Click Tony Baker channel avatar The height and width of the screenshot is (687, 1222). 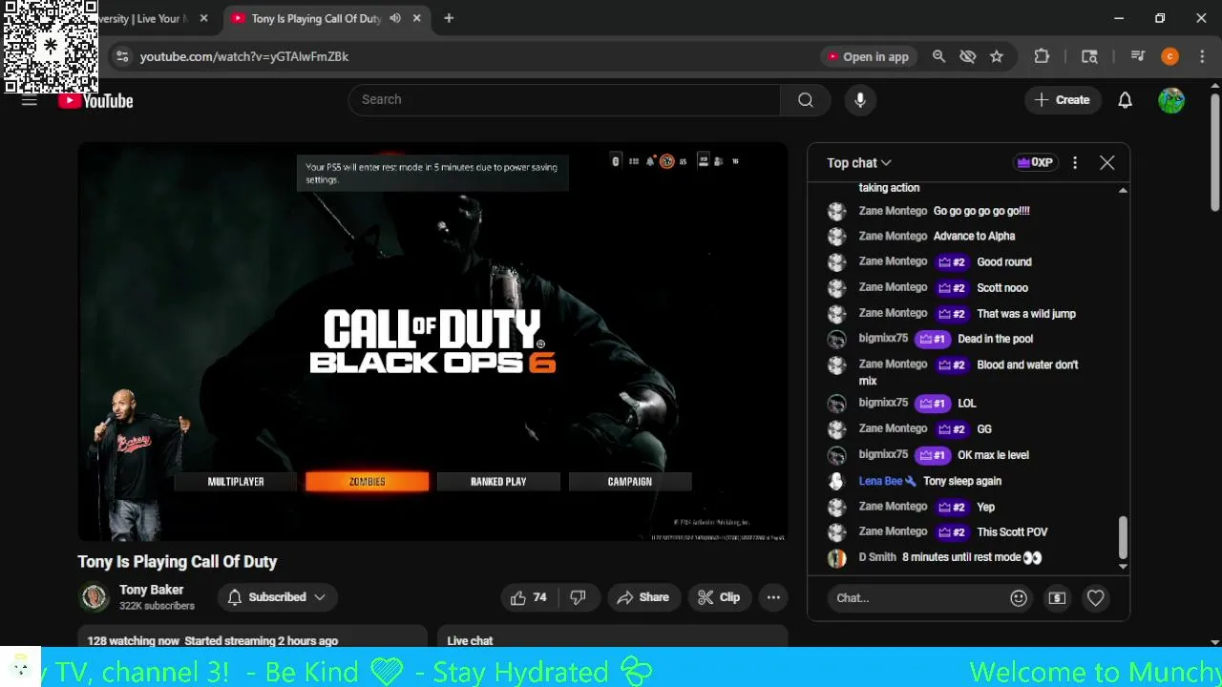pos(95,597)
